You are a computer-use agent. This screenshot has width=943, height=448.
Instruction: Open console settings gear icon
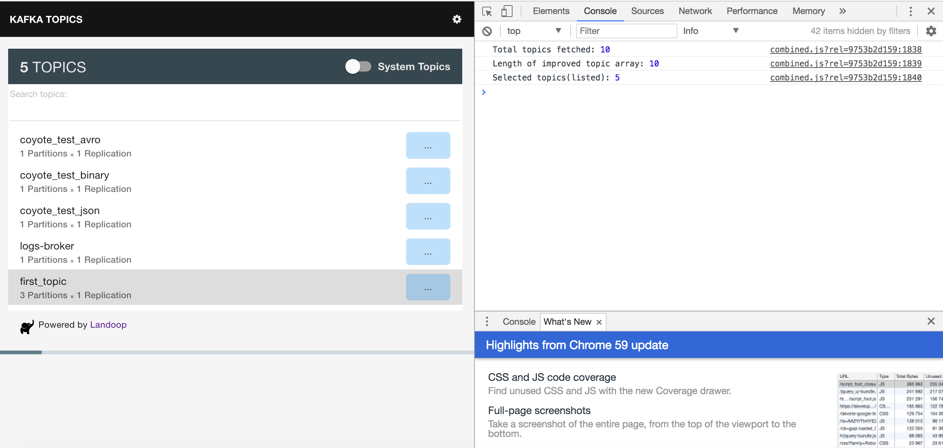pos(931,31)
